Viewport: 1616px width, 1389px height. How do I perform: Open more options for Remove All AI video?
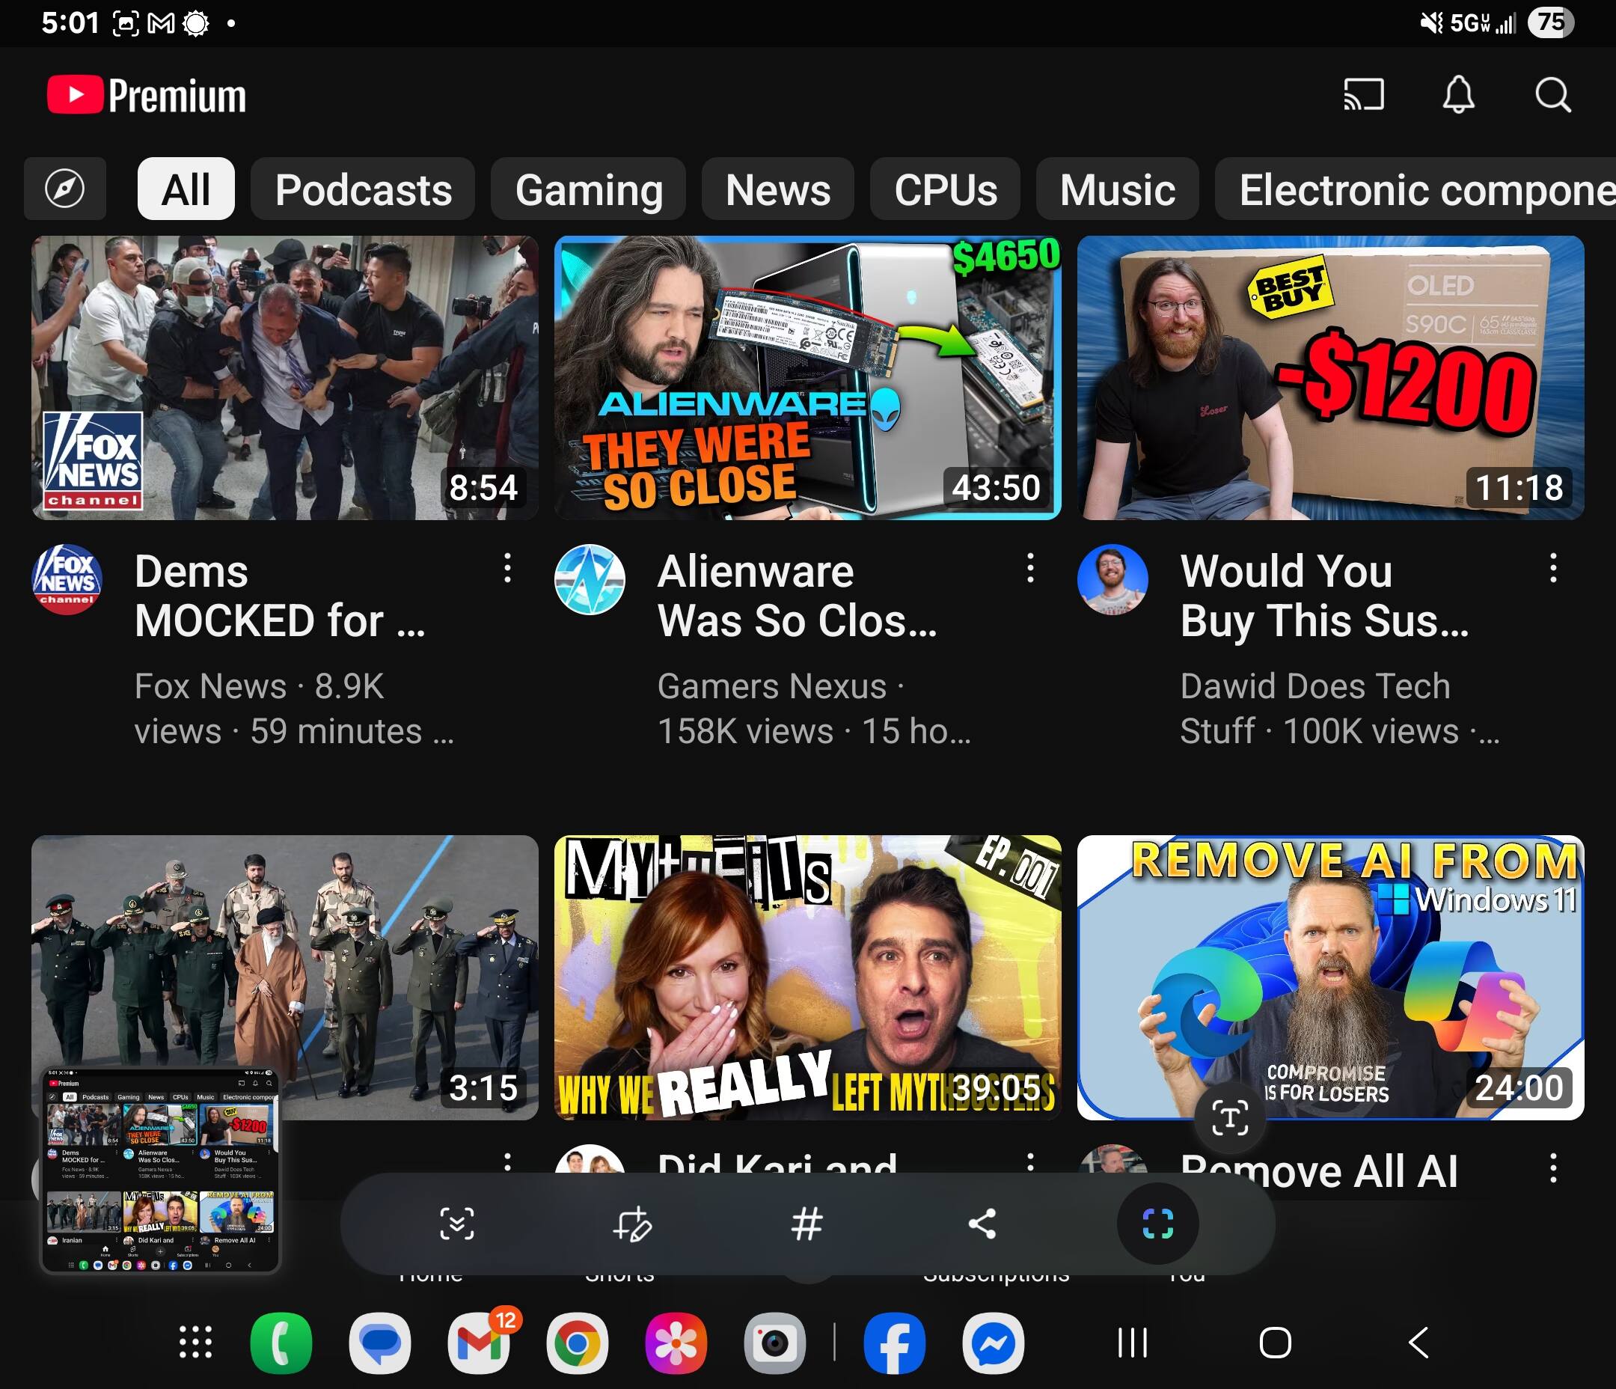pos(1553,1168)
